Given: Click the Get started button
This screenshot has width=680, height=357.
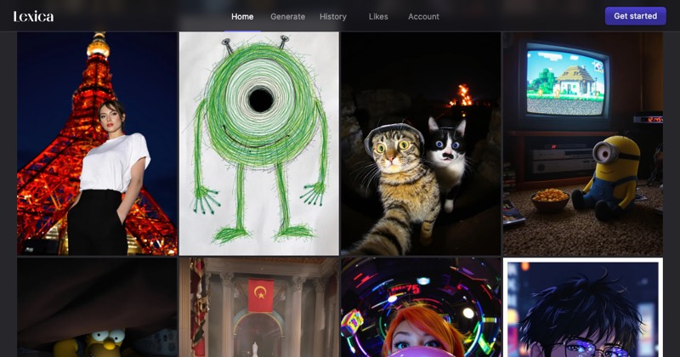Looking at the screenshot, I should point(635,16).
